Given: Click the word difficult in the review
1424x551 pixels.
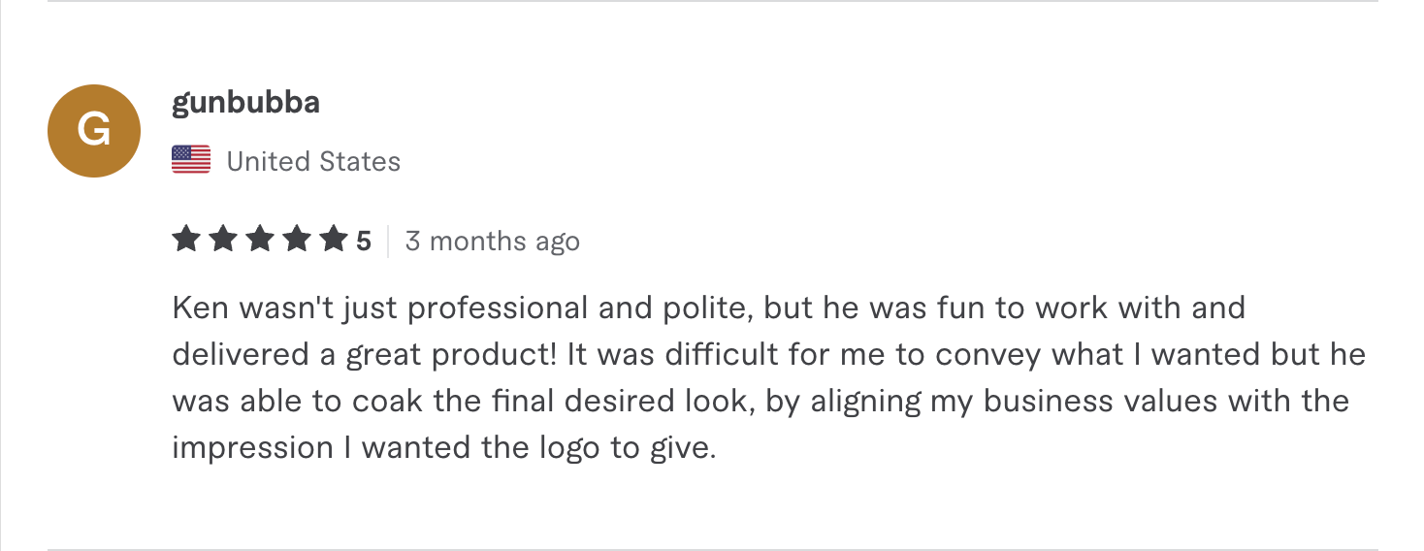Looking at the screenshot, I should click(x=714, y=355).
